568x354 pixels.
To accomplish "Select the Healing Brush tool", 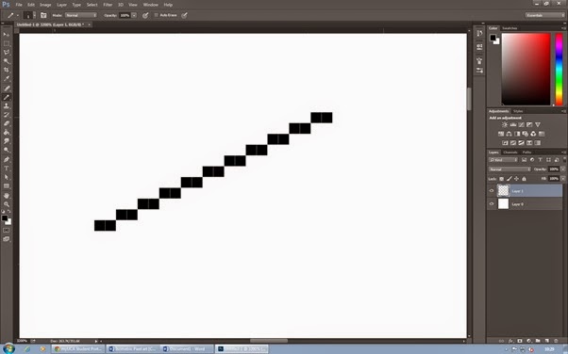I will tap(7, 88).
